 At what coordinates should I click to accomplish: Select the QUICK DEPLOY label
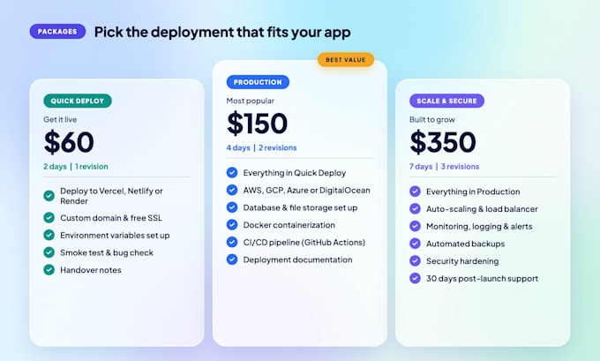(78, 101)
